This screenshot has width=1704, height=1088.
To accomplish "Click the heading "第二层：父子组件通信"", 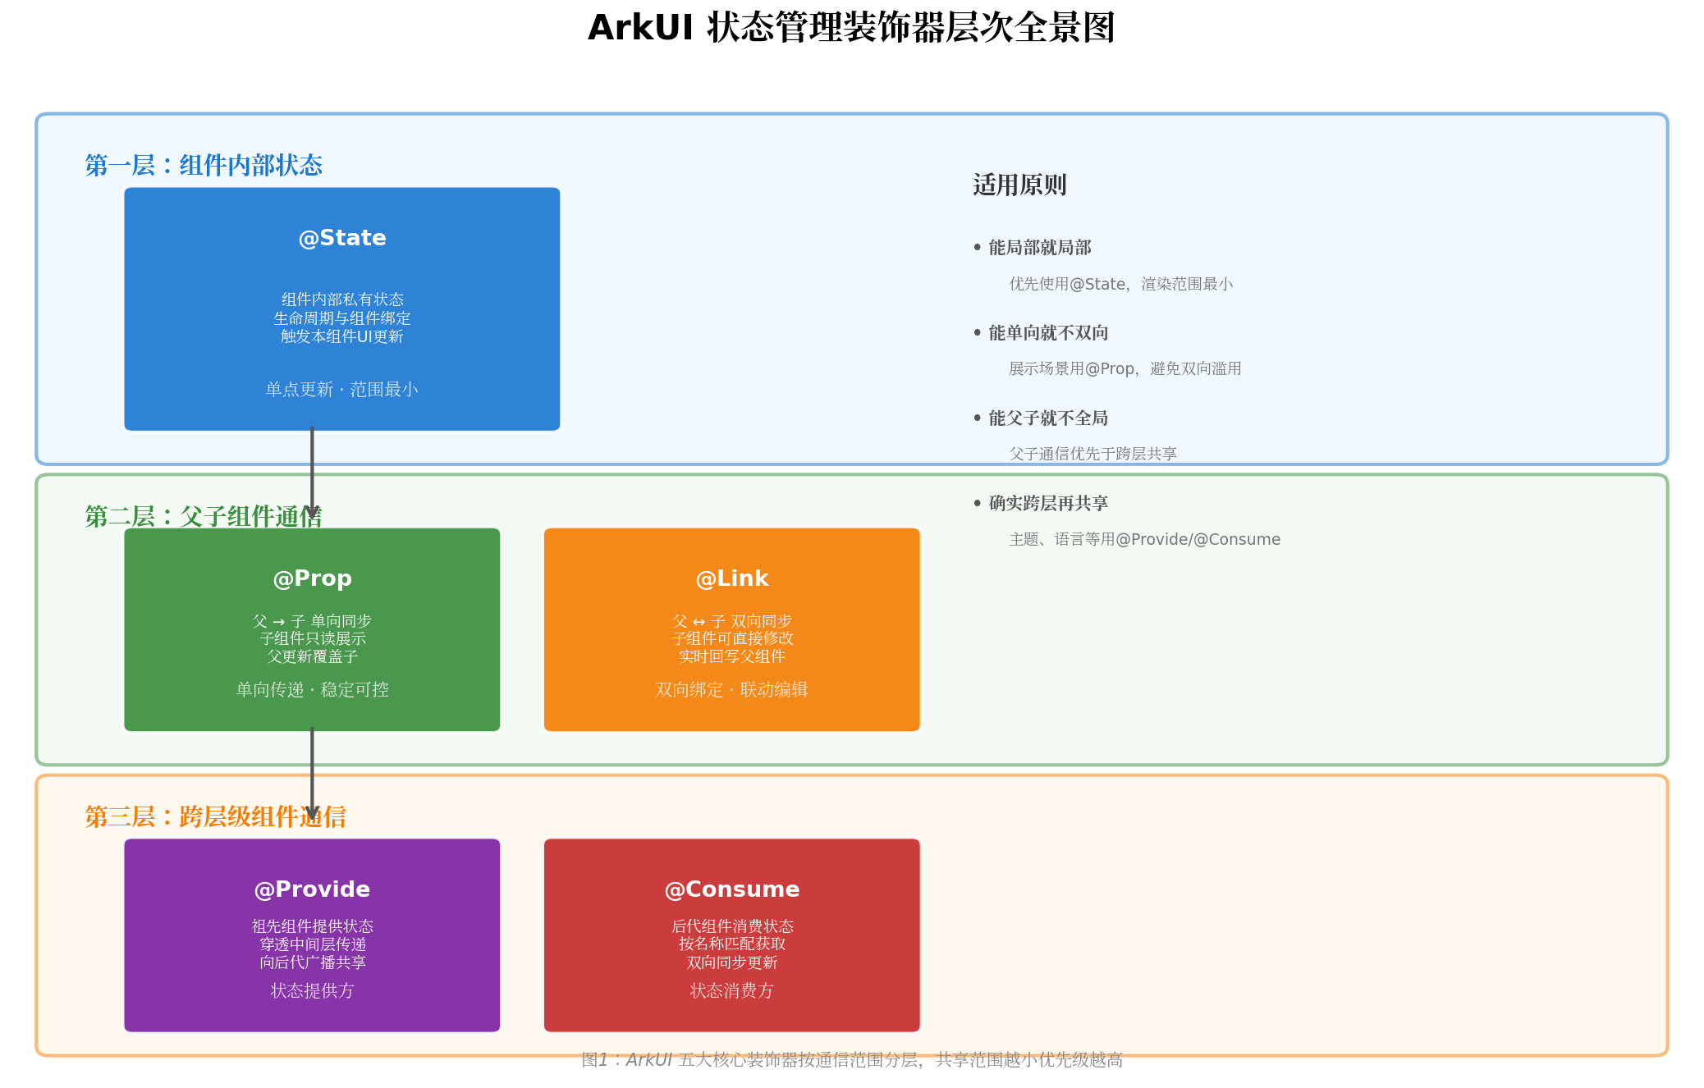I will (x=204, y=516).
